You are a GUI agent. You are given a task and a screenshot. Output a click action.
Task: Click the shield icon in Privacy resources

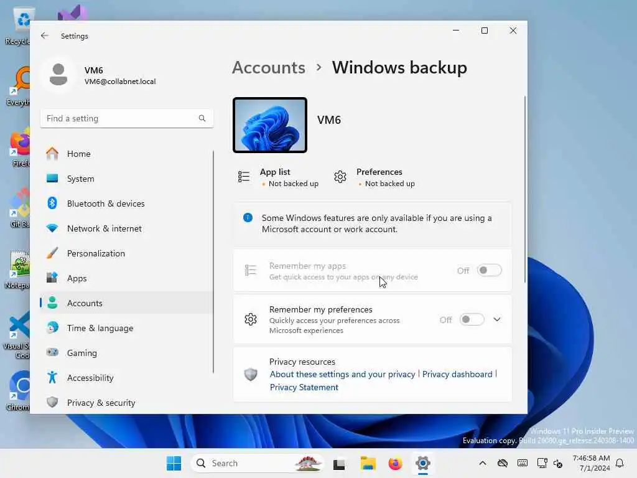(251, 374)
